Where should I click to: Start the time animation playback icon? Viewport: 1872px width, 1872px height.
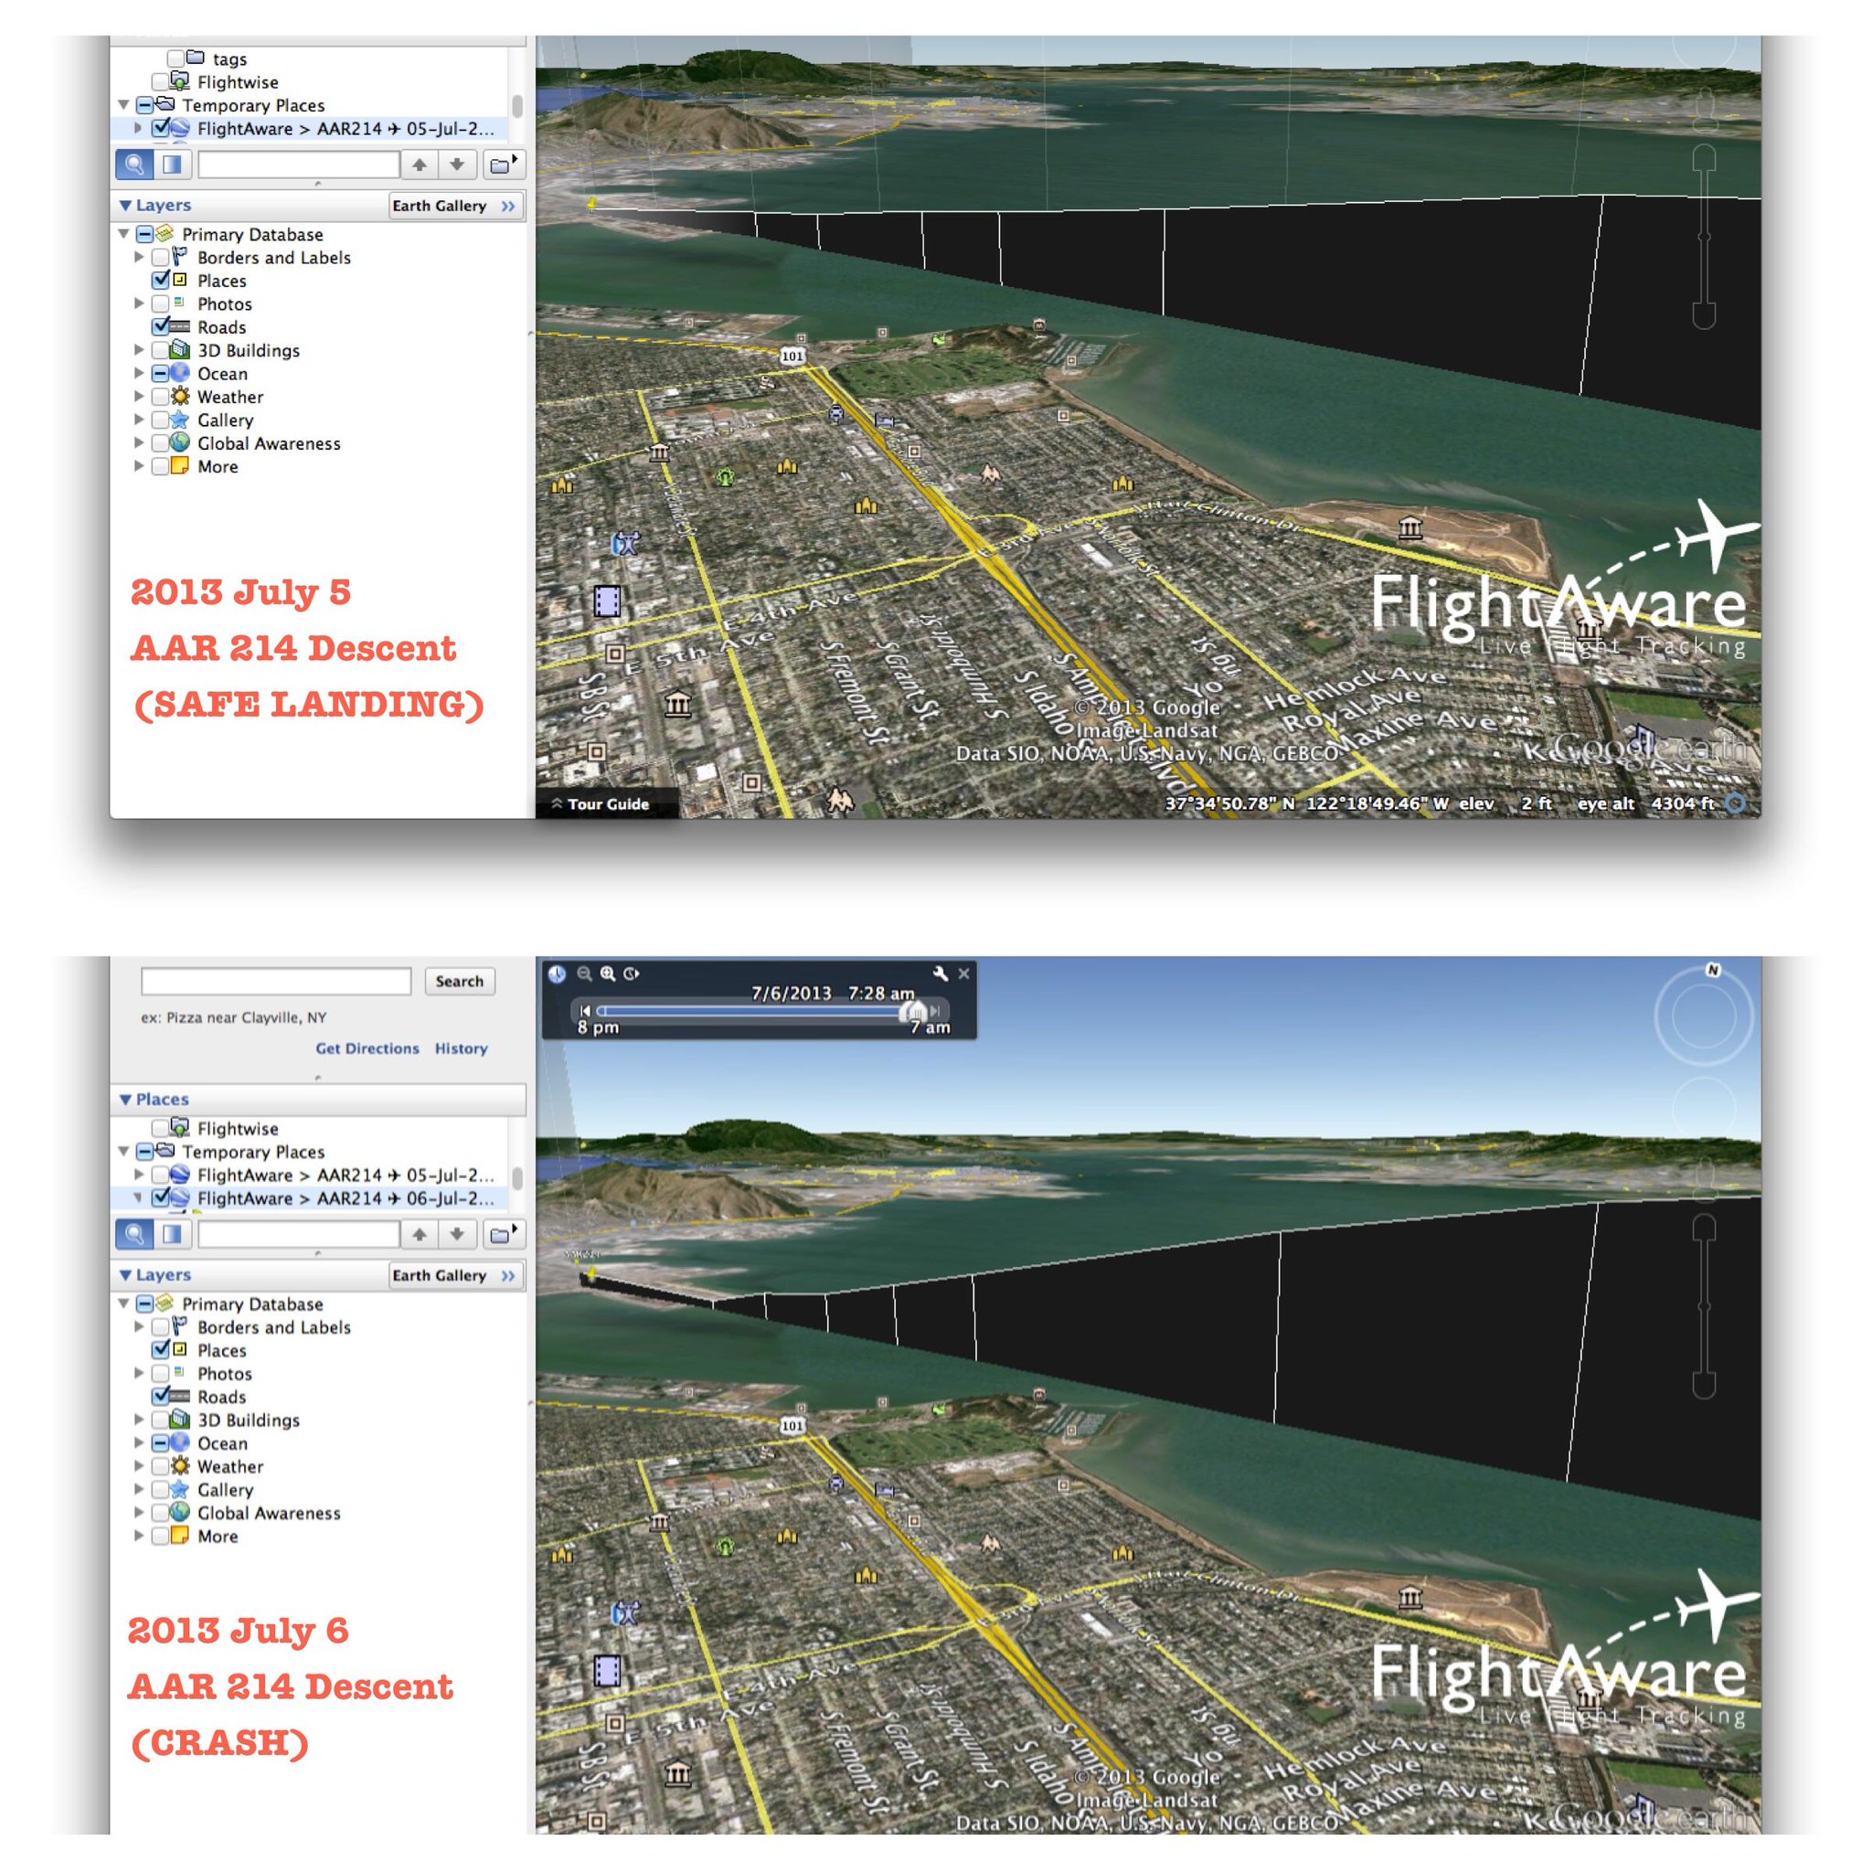[x=632, y=973]
